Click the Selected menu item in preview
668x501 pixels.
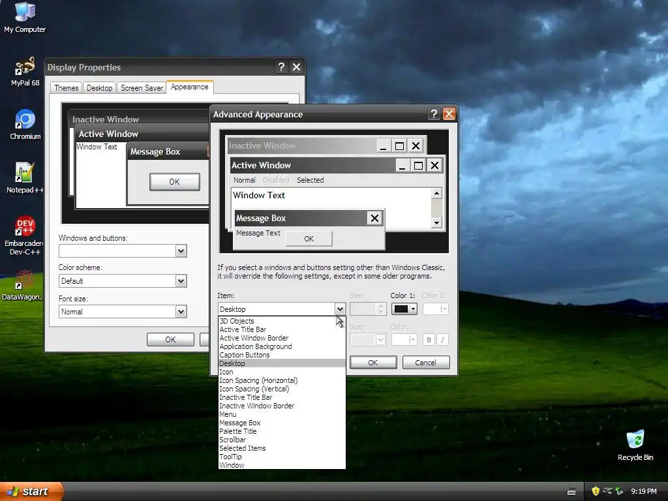[x=310, y=180]
